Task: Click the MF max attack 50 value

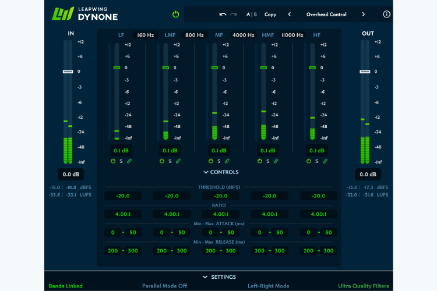Action: (x=231, y=233)
